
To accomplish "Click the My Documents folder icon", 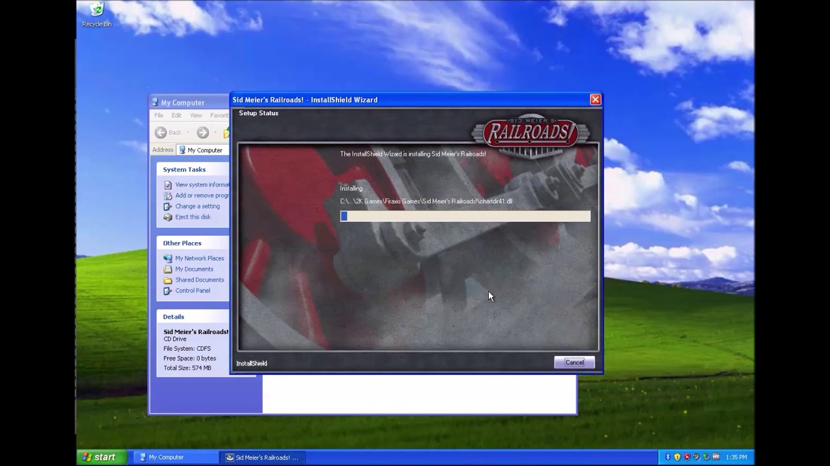I will pos(168,269).
